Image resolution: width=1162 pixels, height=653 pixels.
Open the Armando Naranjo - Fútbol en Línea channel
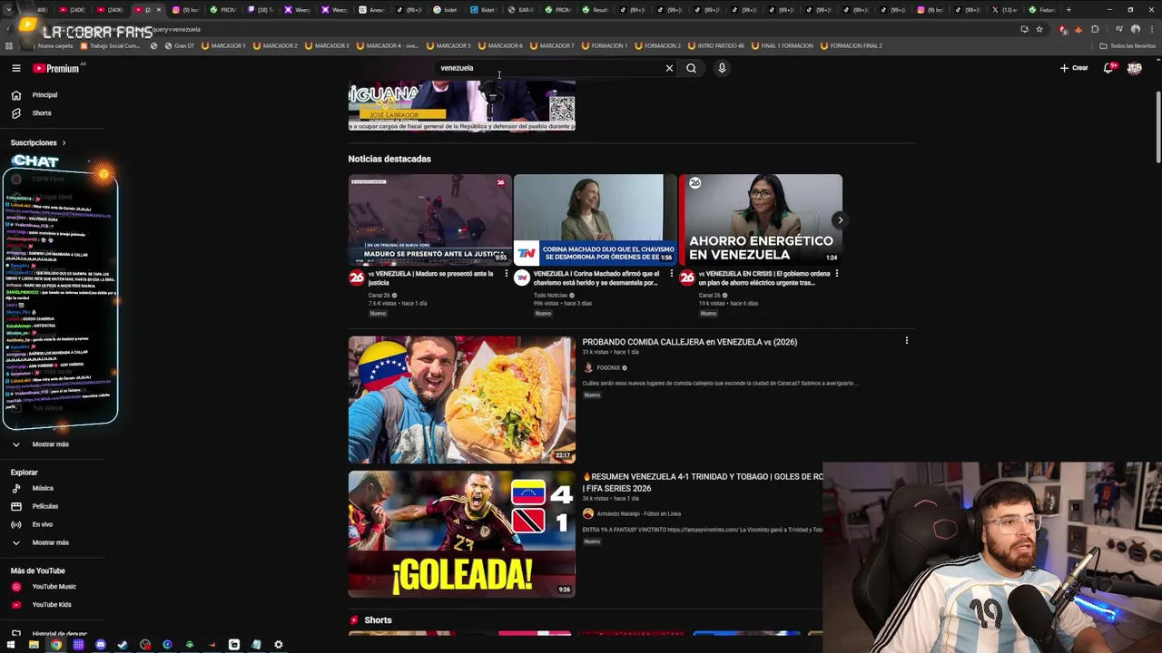638,514
